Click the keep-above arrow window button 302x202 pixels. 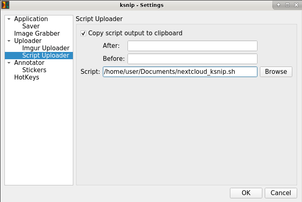(x=278, y=5)
